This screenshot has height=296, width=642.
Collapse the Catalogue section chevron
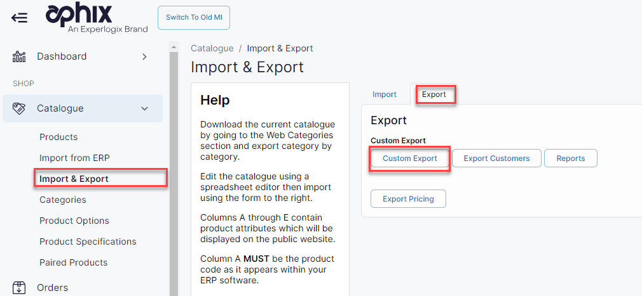[144, 108]
